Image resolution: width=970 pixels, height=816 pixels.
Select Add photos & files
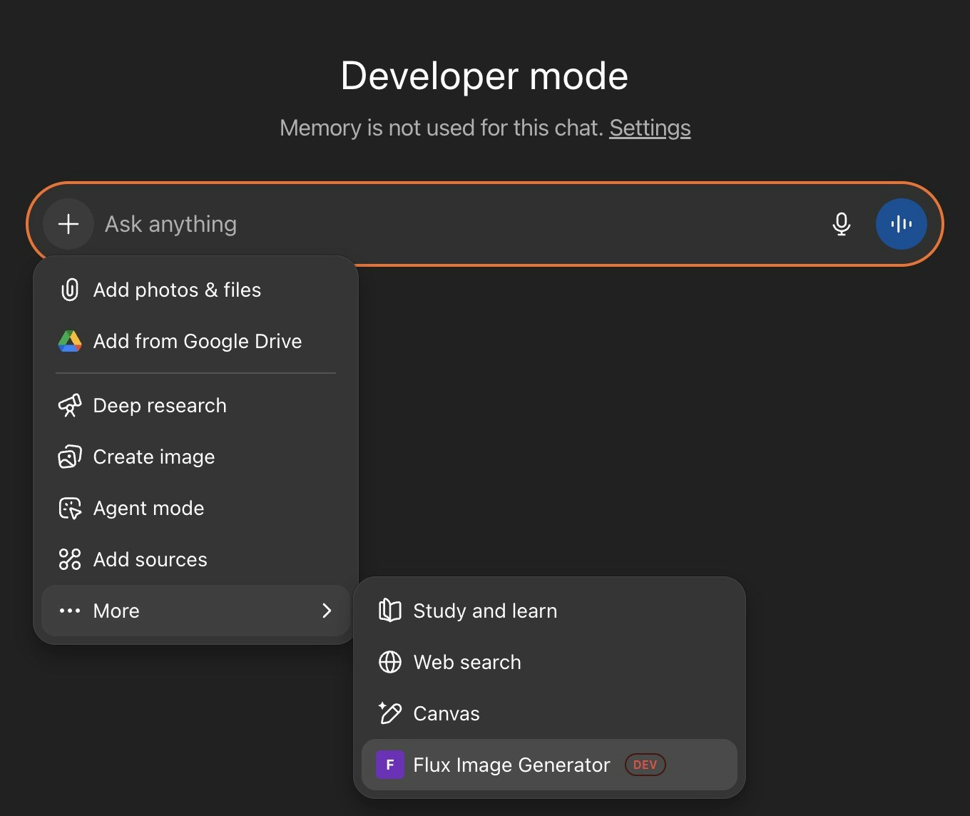point(195,290)
